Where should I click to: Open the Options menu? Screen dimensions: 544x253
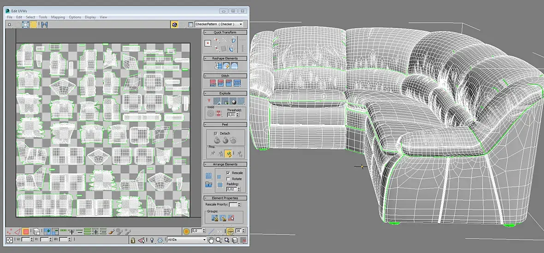pyautogui.click(x=75, y=17)
